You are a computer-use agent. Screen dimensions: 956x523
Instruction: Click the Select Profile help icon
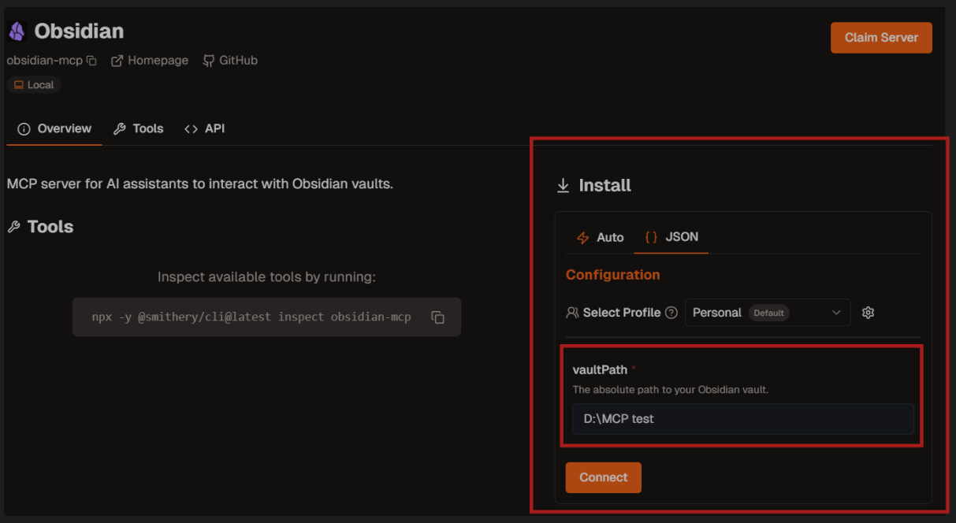tap(671, 313)
